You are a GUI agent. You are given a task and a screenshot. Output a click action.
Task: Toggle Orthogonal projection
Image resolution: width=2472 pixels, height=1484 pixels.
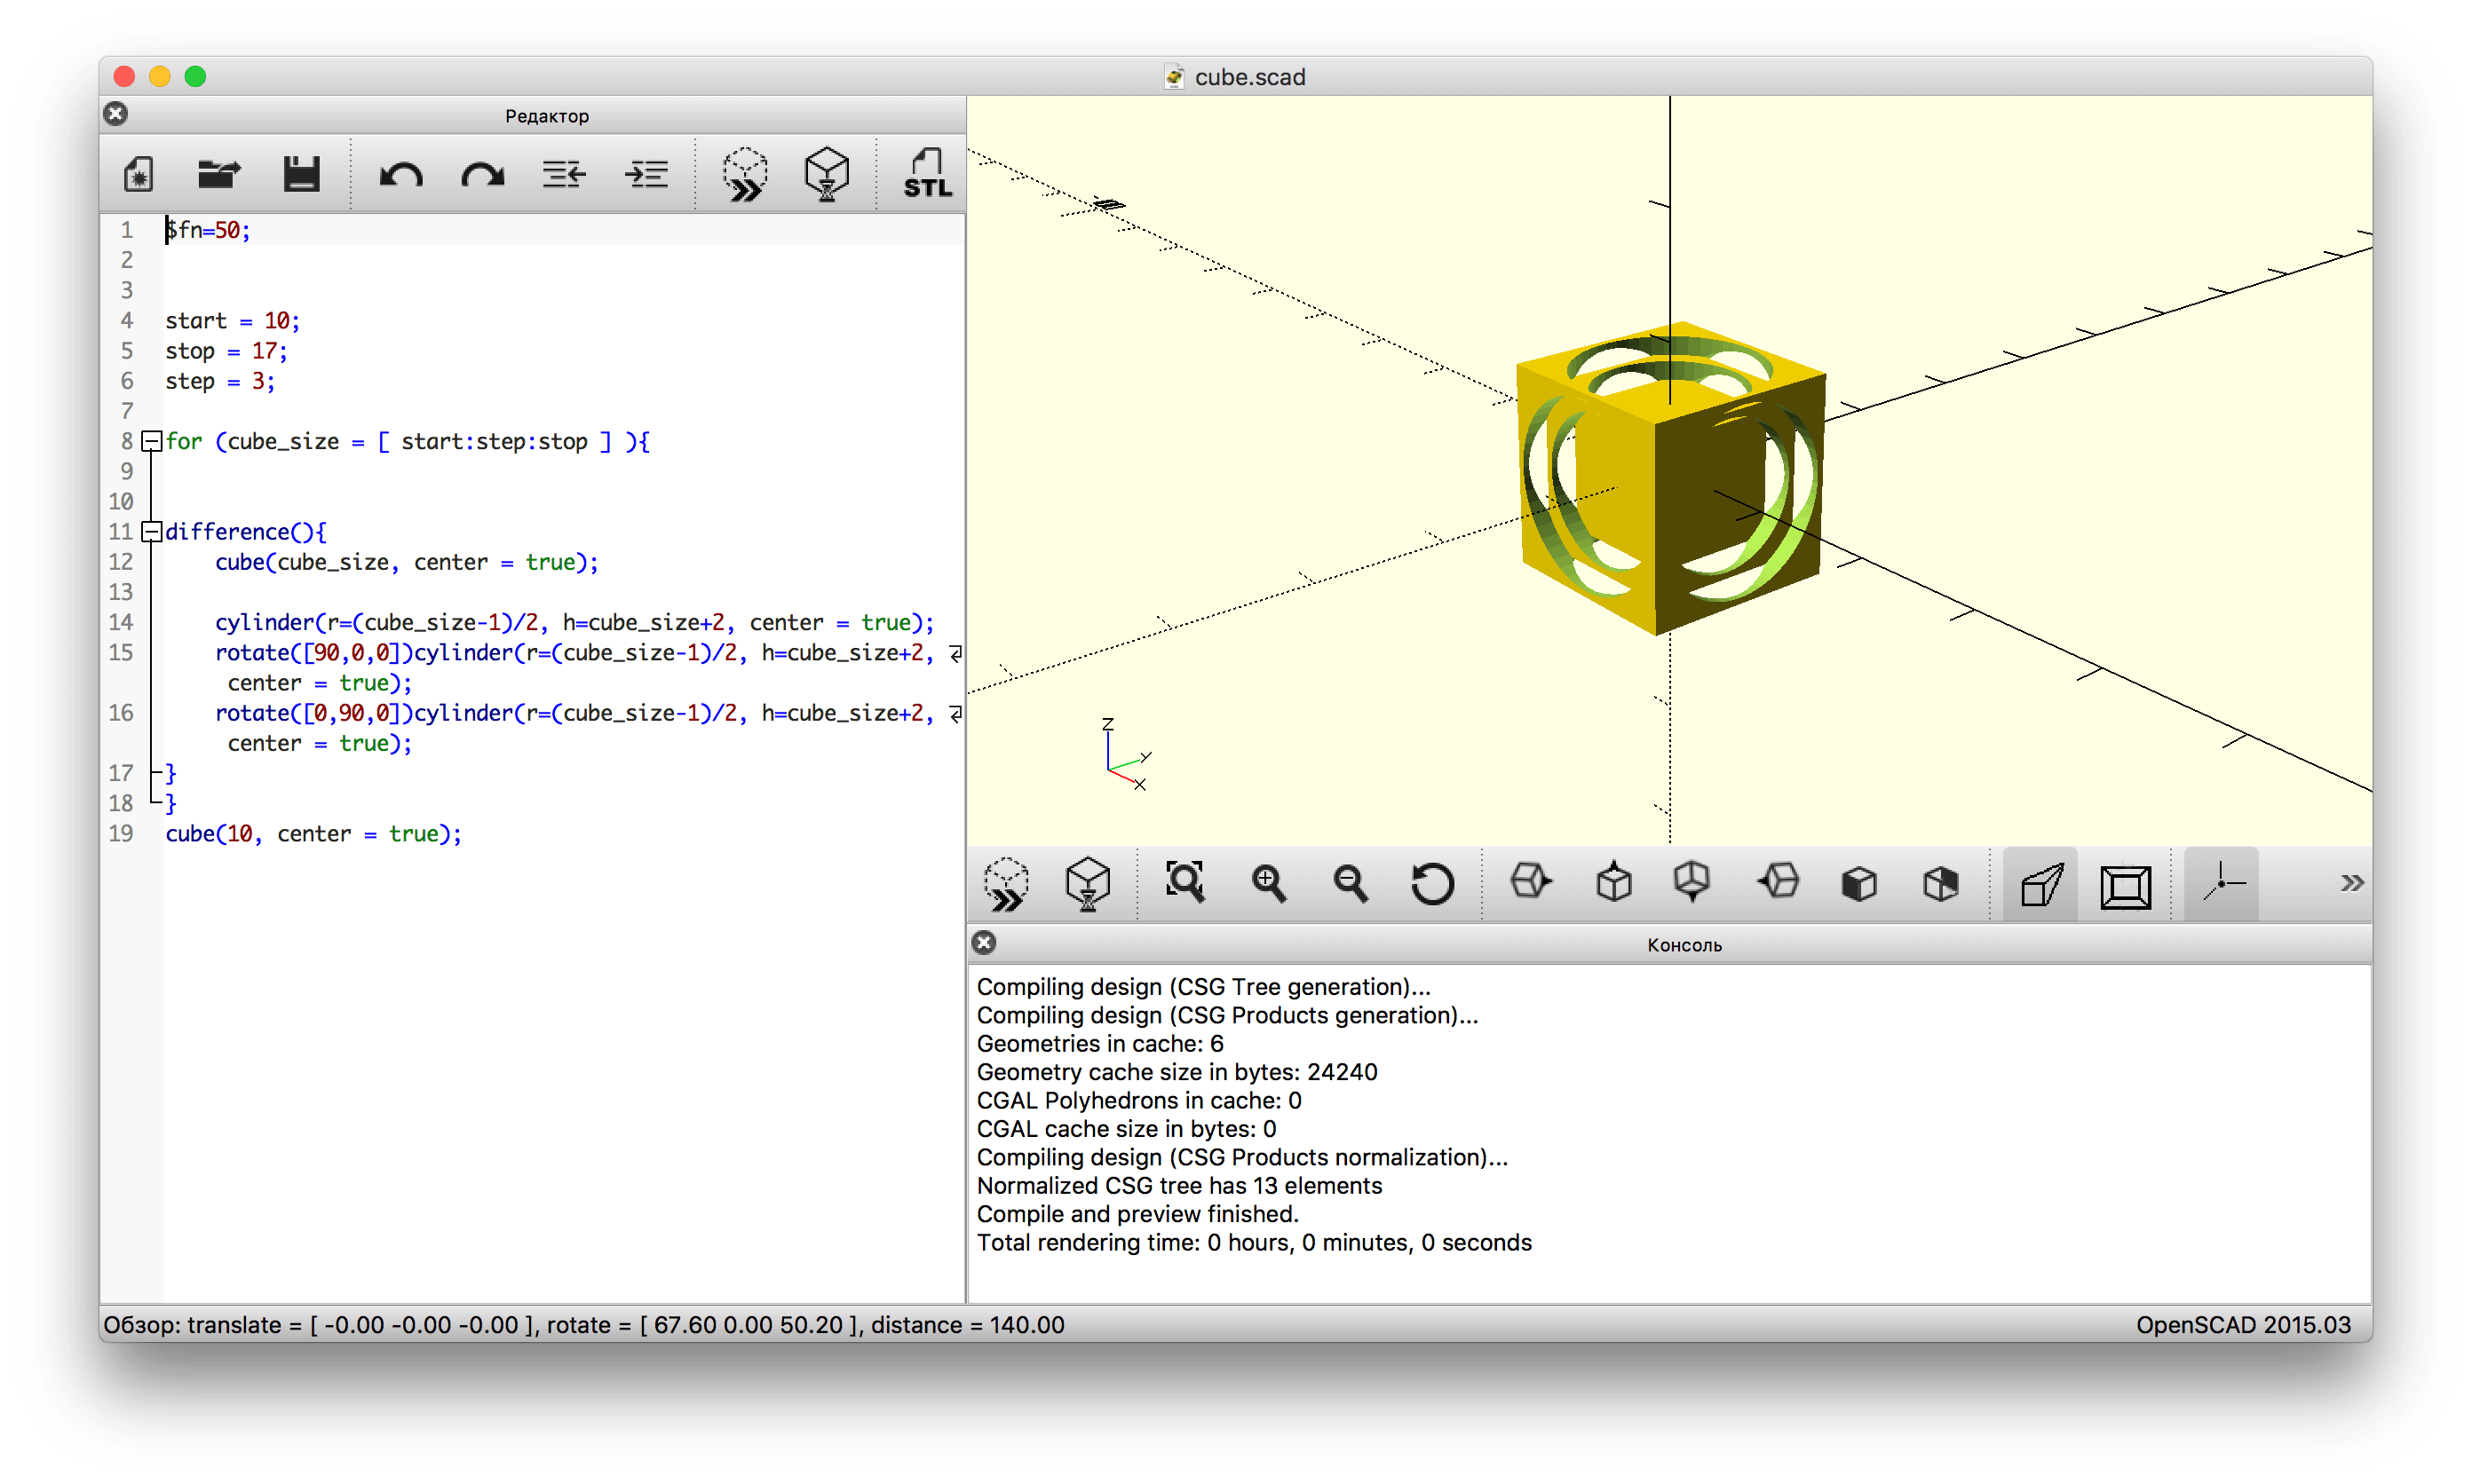[x=2125, y=887]
